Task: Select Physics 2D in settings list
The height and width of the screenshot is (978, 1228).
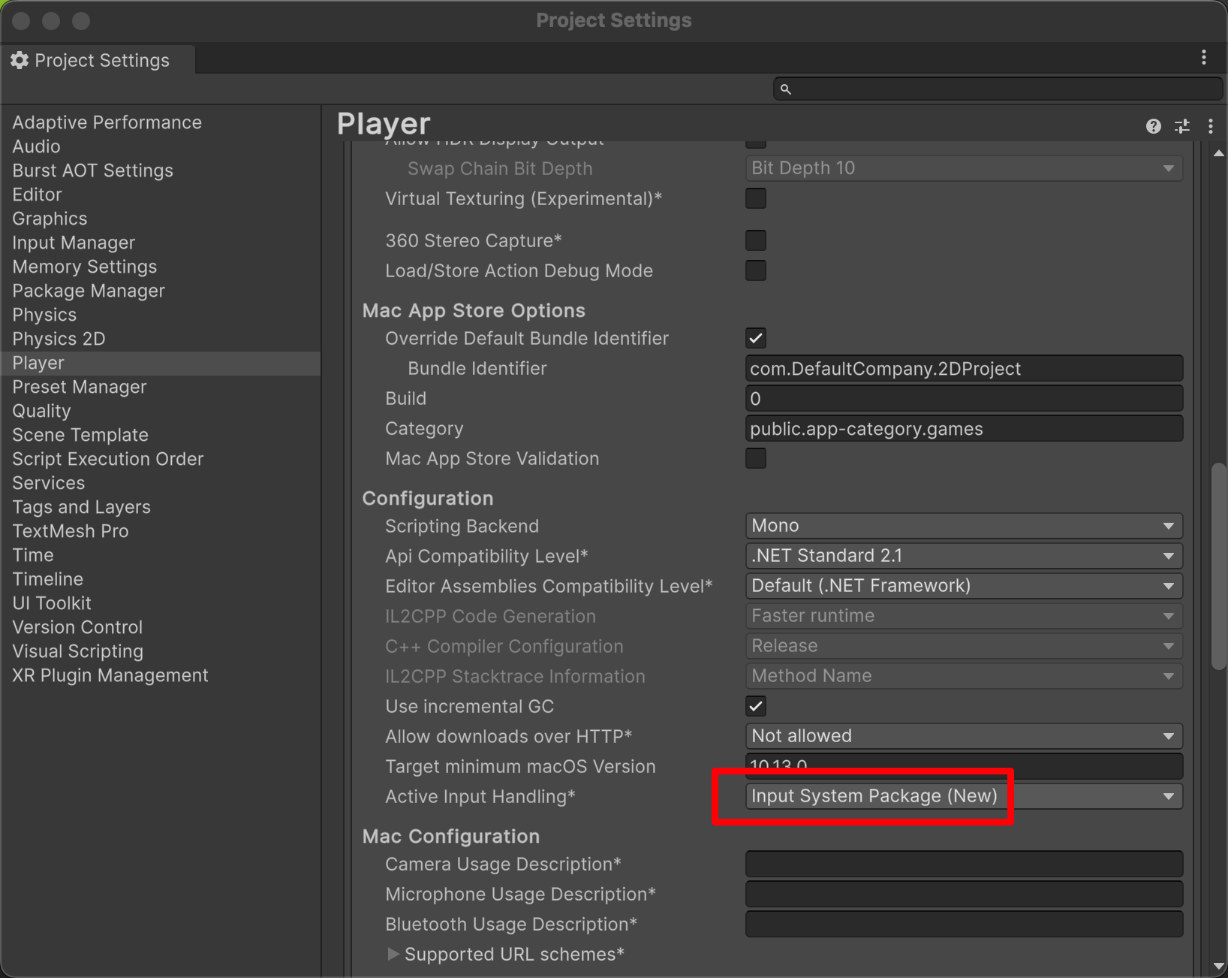Action: (59, 339)
